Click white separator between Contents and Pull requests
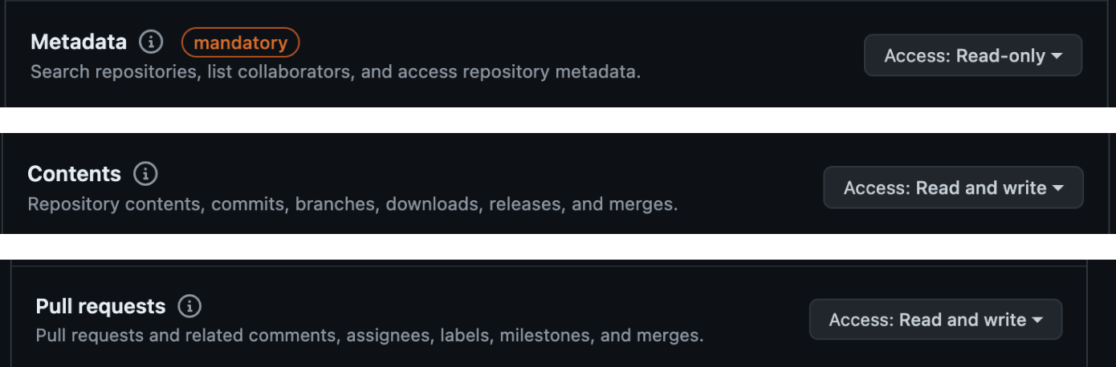Screen dimensions: 1116x367 coord(558,247)
